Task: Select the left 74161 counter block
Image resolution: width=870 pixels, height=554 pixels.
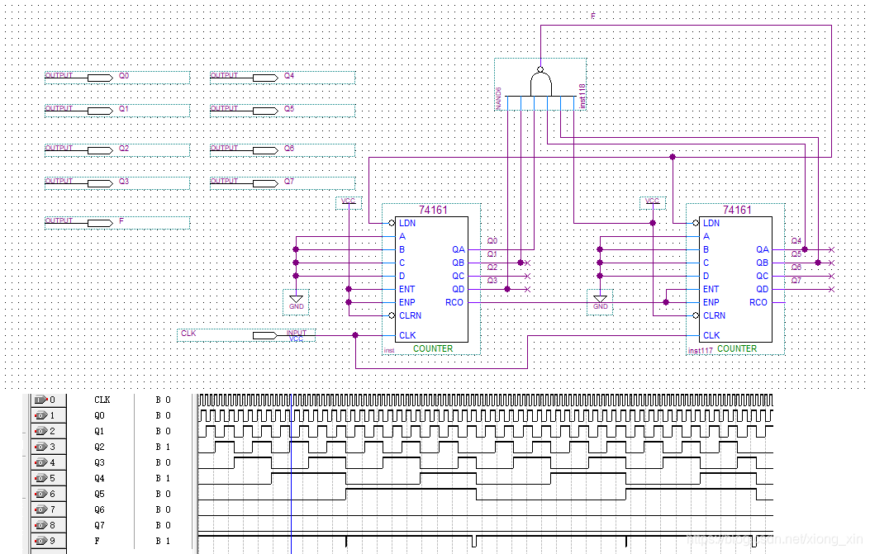Action: click(431, 280)
